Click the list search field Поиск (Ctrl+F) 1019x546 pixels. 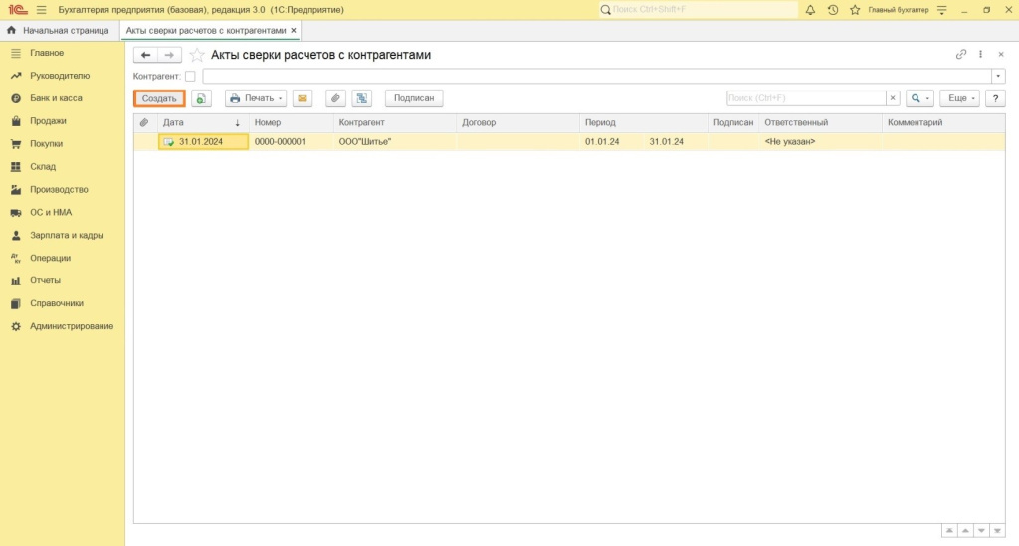click(806, 98)
